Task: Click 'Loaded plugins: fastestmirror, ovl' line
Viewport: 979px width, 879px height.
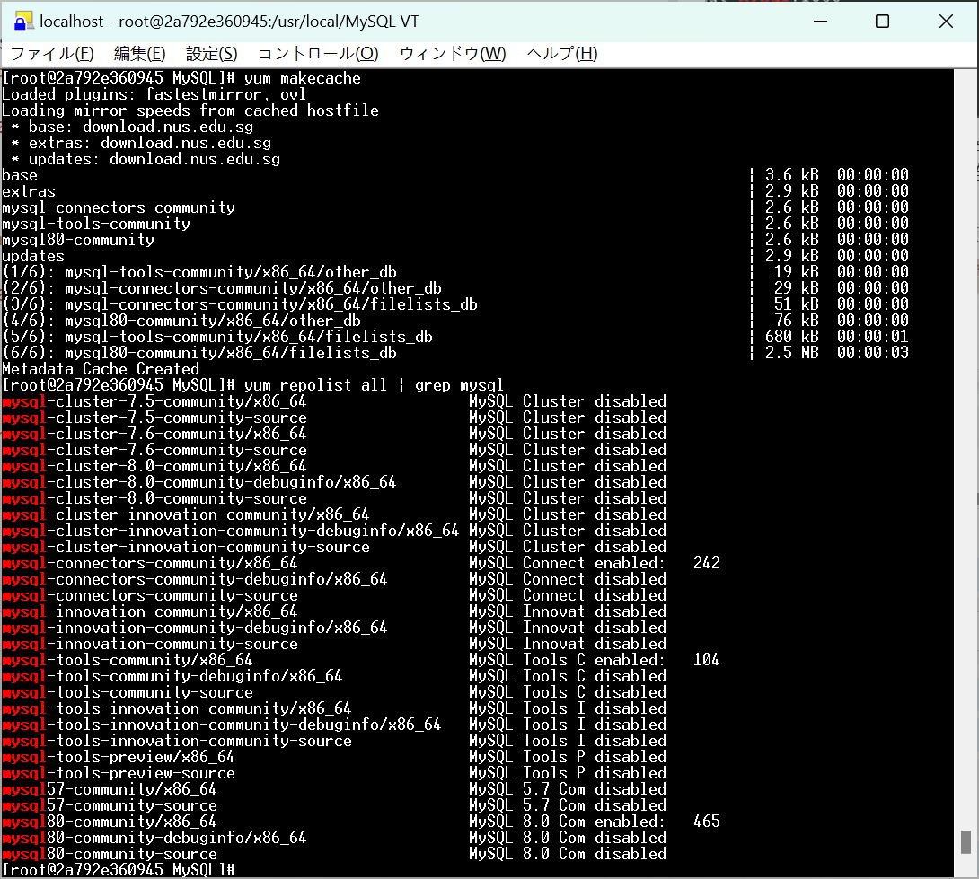Action: point(154,94)
